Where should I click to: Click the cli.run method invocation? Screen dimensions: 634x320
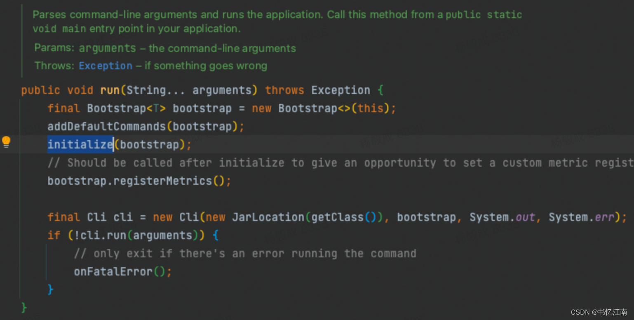103,235
